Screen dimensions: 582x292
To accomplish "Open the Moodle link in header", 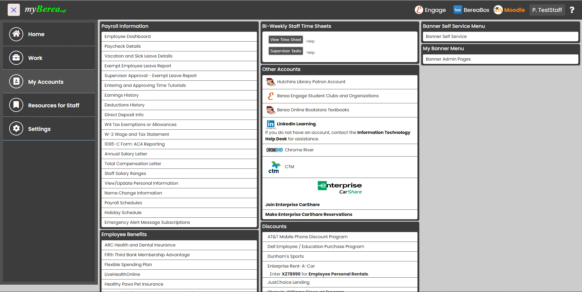I will pos(509,10).
